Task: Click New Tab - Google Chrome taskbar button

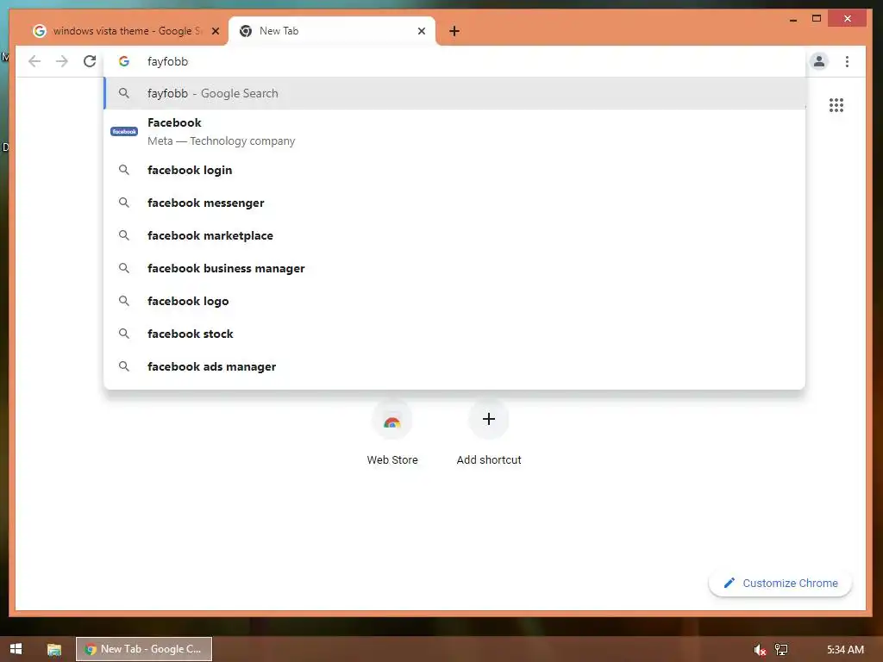Action: tap(144, 649)
